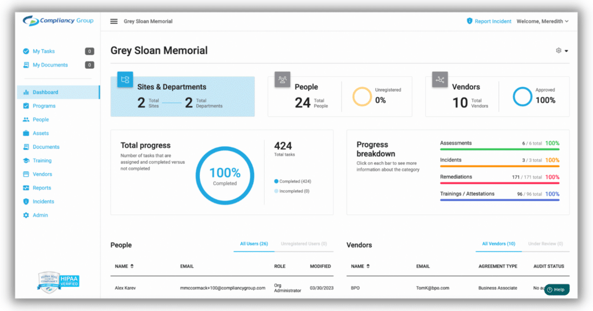
Task: Click the Business Associate agreement cell
Action: (497, 288)
